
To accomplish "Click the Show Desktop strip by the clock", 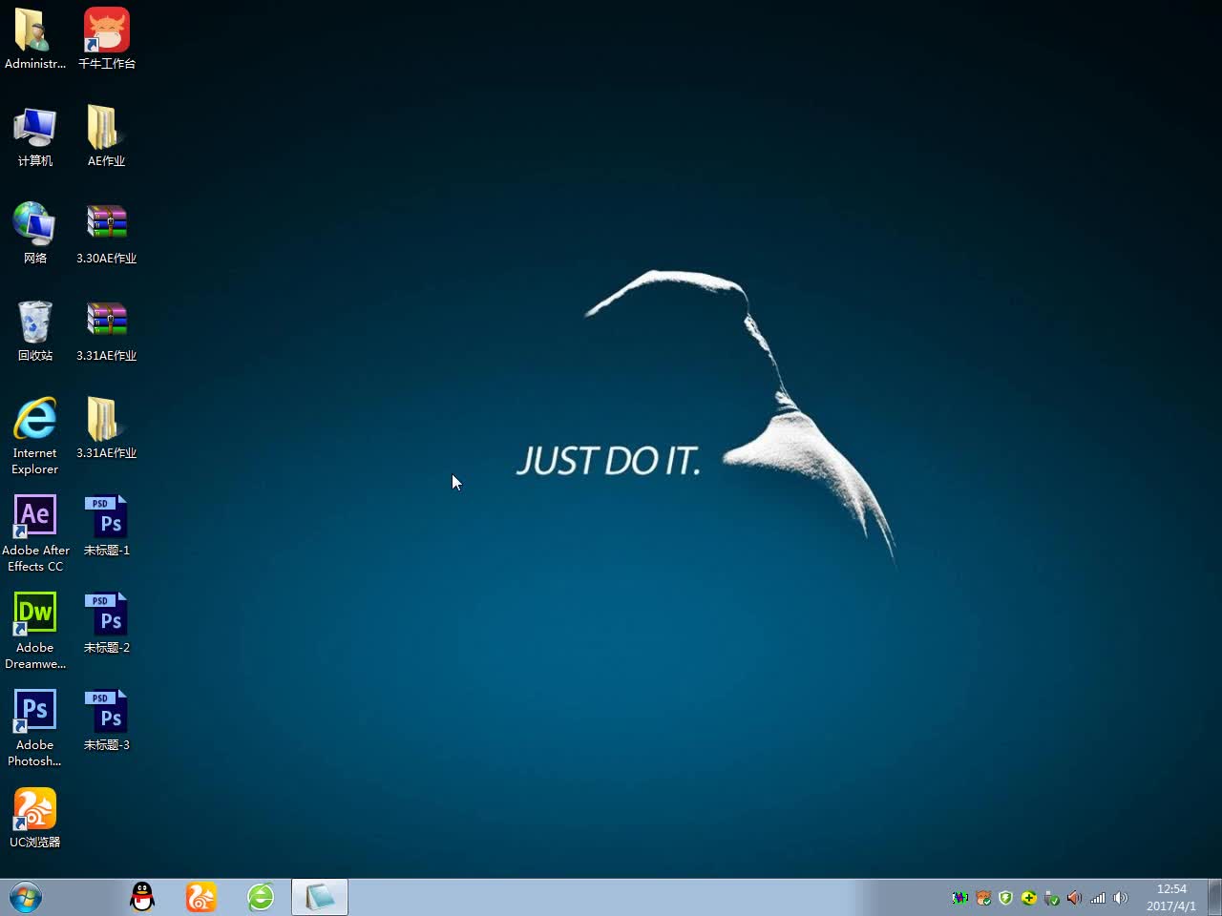I will (1214, 898).
